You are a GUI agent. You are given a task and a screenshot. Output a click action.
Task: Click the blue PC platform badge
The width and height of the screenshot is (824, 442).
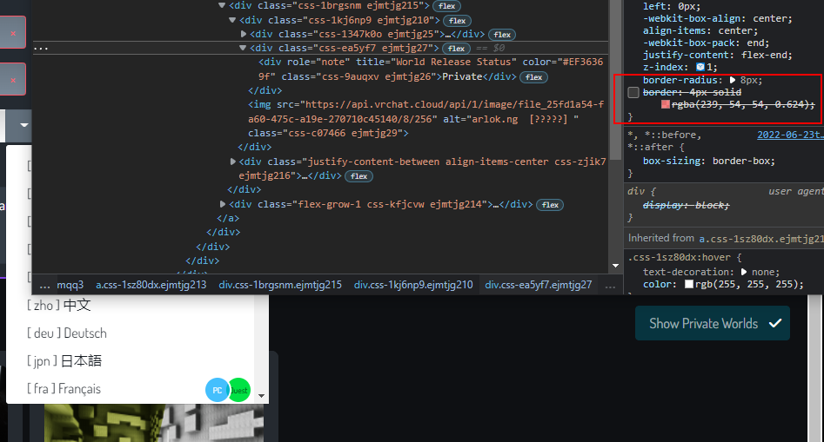pos(217,390)
